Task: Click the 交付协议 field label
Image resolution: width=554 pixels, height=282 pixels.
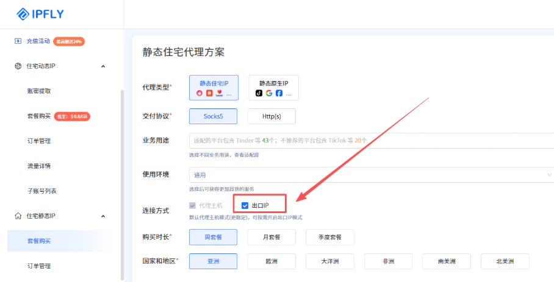Action: tap(157, 116)
